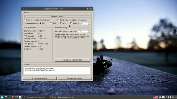Viewport: 177px width, 99px height.
Task: Check the Shift + hotkey modifier
Action: click(51, 23)
